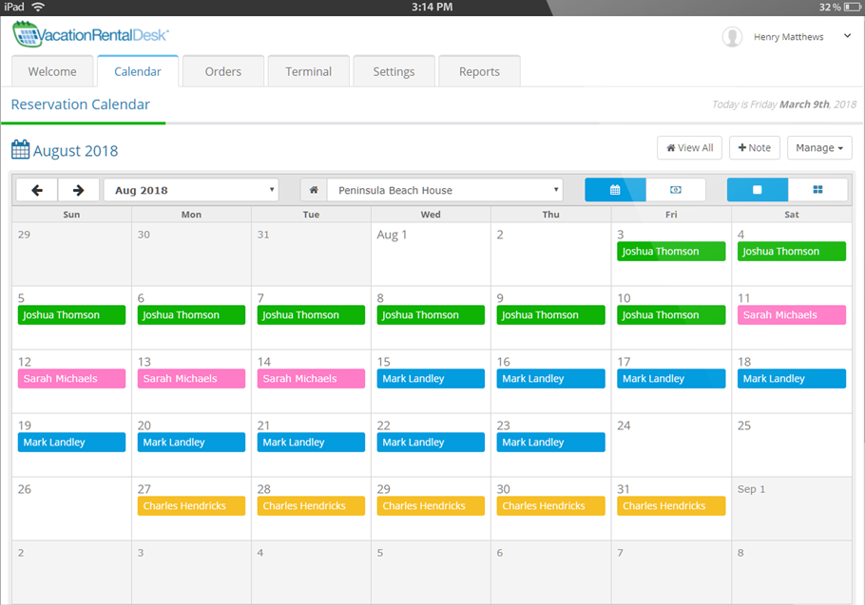This screenshot has height=605, width=865.
Task: Click the View All button
Action: pos(689,148)
